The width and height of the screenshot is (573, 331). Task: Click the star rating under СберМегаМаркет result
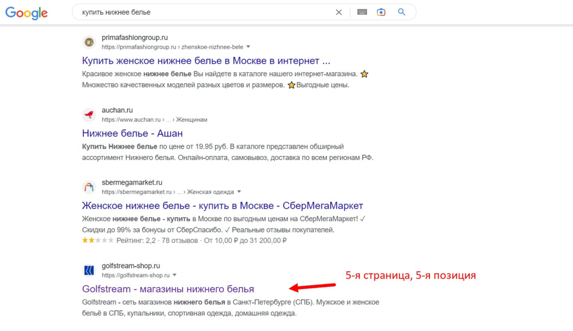pos(98,240)
